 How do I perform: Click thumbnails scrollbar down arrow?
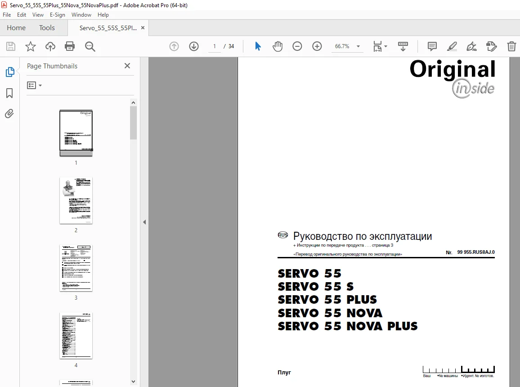[x=133, y=381]
